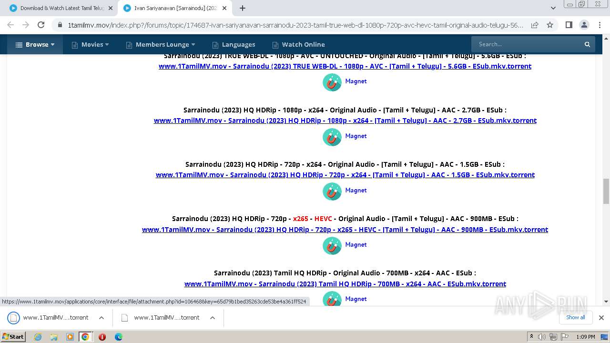Click the search magnifier icon
The height and width of the screenshot is (343, 610).
tap(587, 44)
